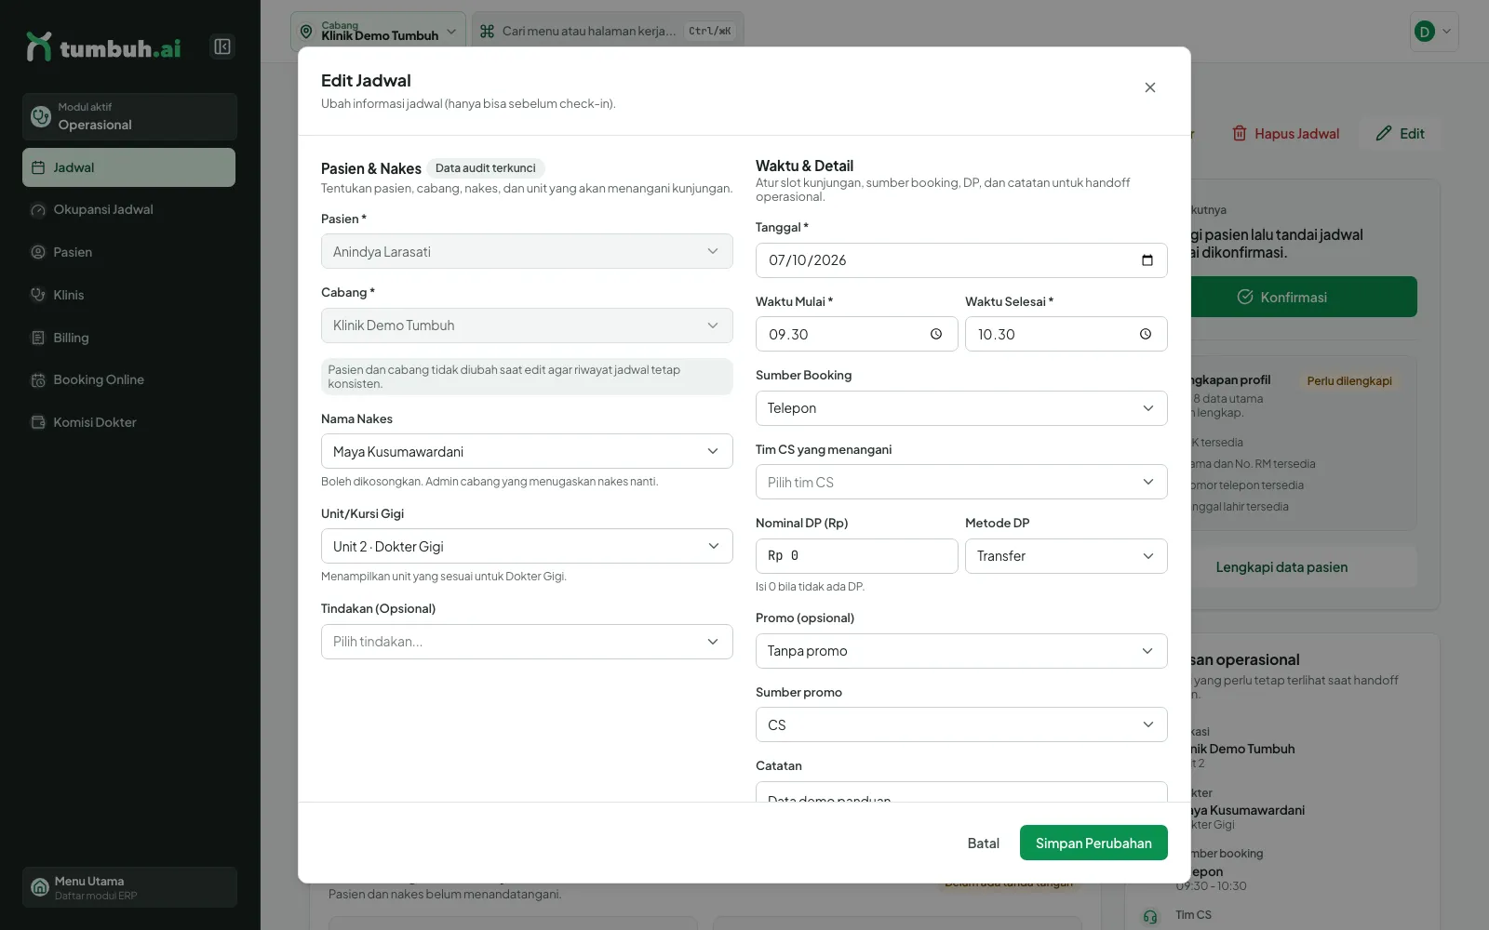Click the Catatan text area
This screenshot has width=1489, height=930.
(x=961, y=791)
